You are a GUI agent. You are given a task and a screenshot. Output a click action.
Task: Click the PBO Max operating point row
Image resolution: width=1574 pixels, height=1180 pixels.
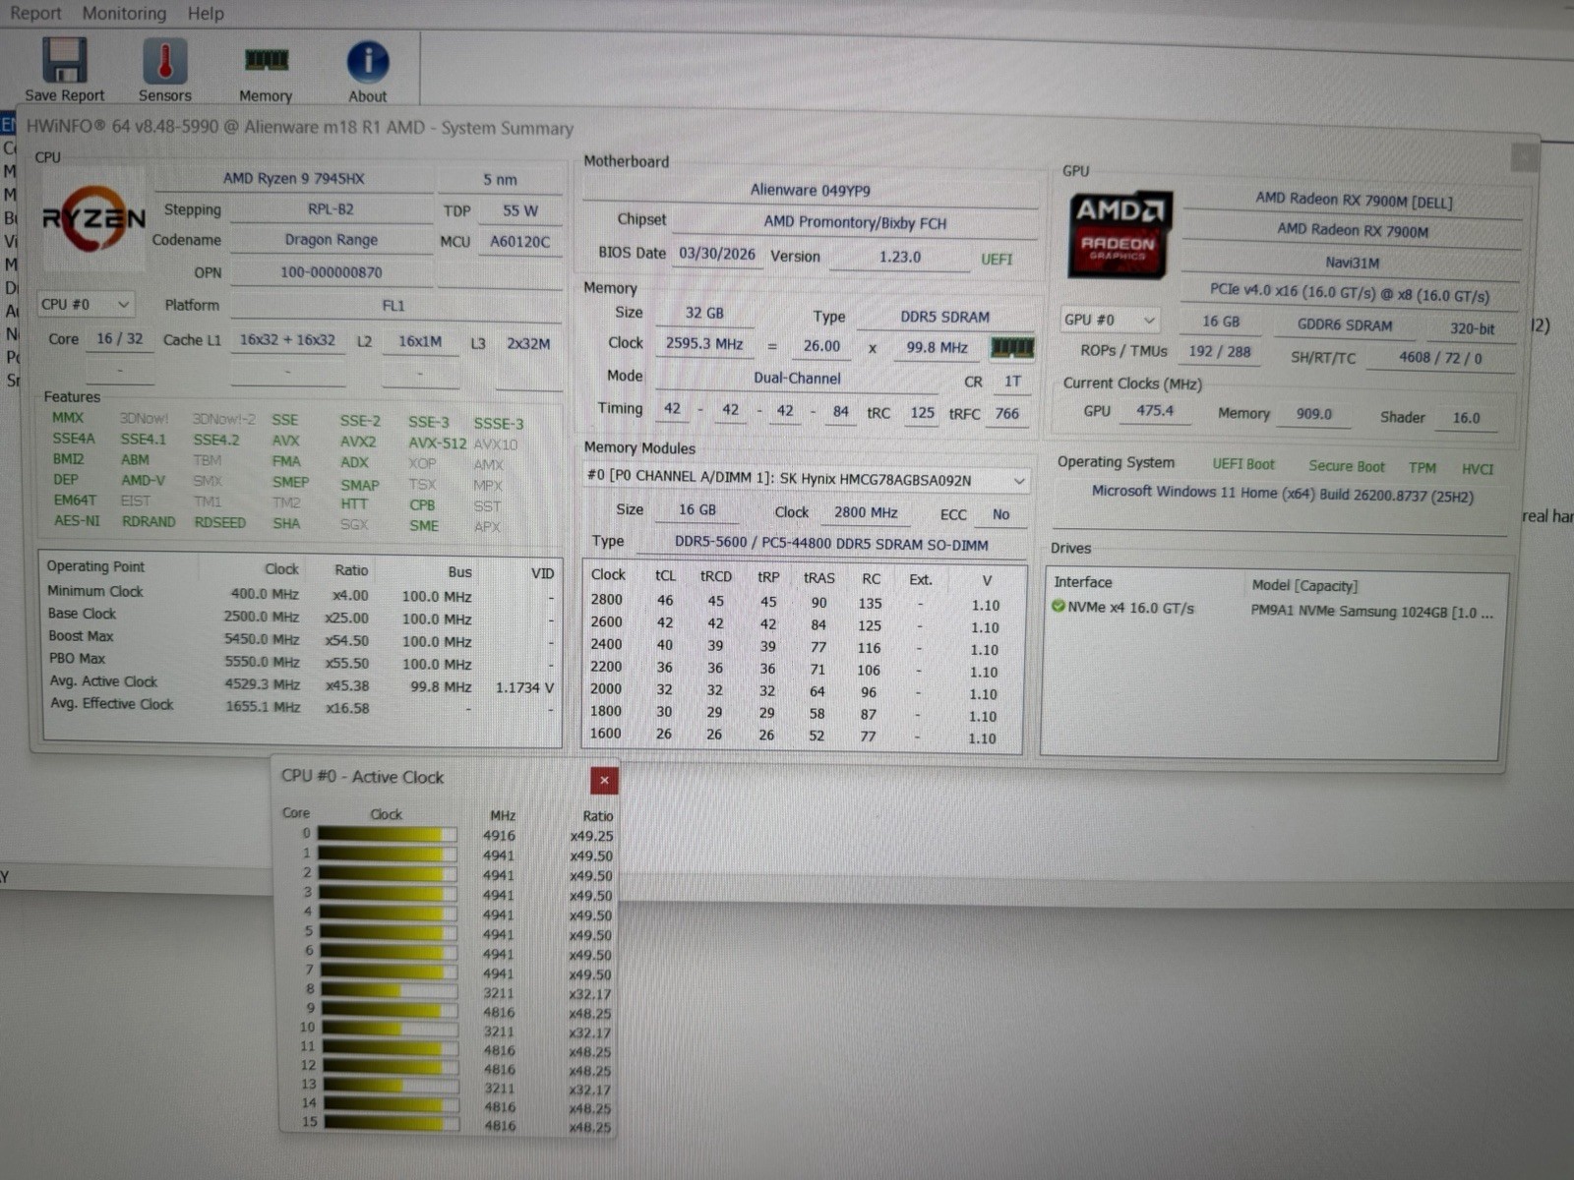pyautogui.click(x=300, y=662)
